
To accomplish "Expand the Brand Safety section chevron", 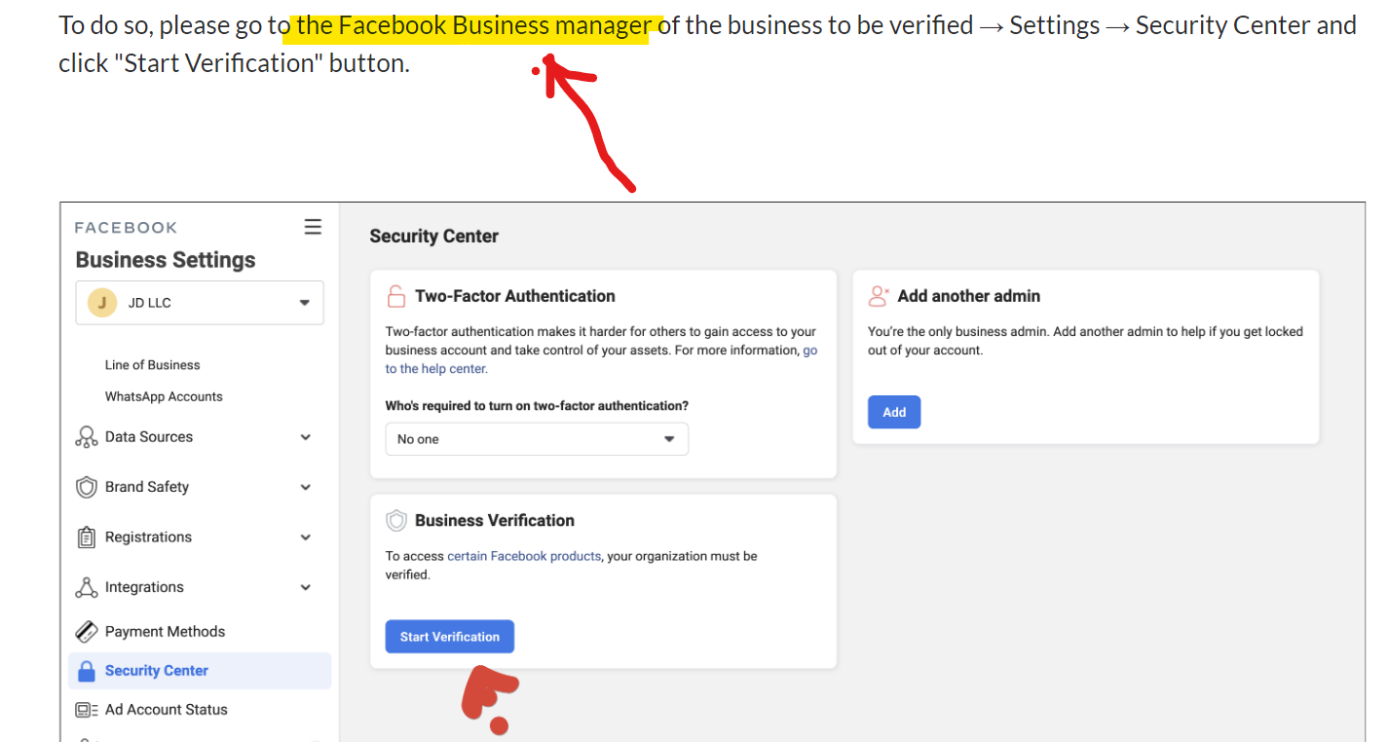I will (306, 487).
